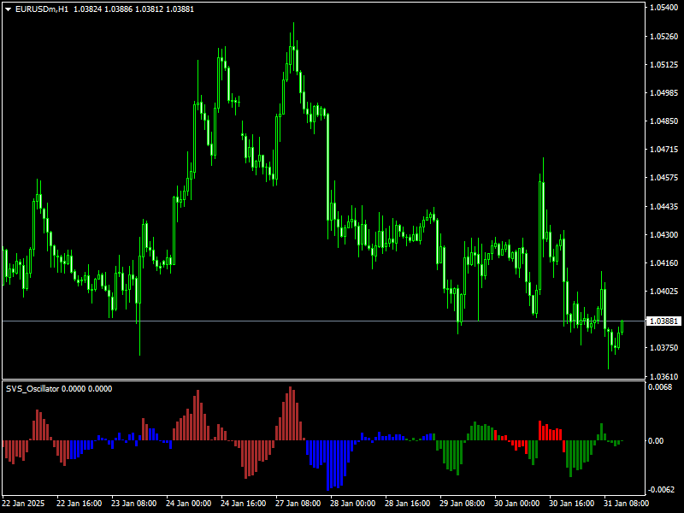Click the current price label 1.03881

click(664, 321)
